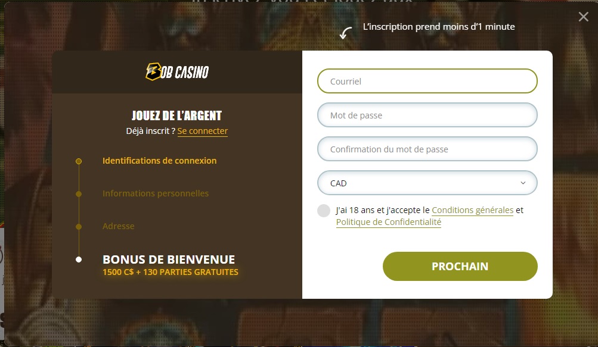The image size is (598, 347).
Task: Expand the CAD currency dropdown chevron
Action: pyautogui.click(x=523, y=183)
